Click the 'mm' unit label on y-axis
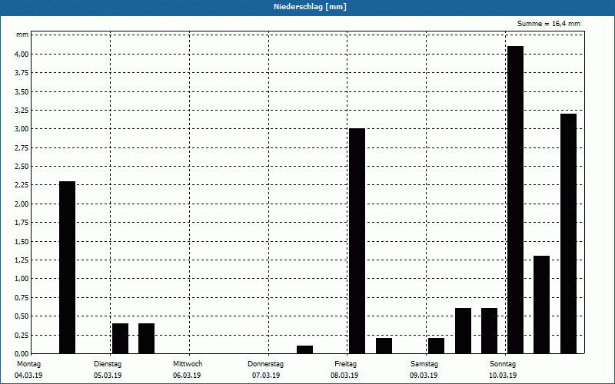The height and width of the screenshot is (384, 615). pos(22,35)
